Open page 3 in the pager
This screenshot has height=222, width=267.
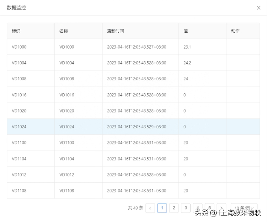185,208
